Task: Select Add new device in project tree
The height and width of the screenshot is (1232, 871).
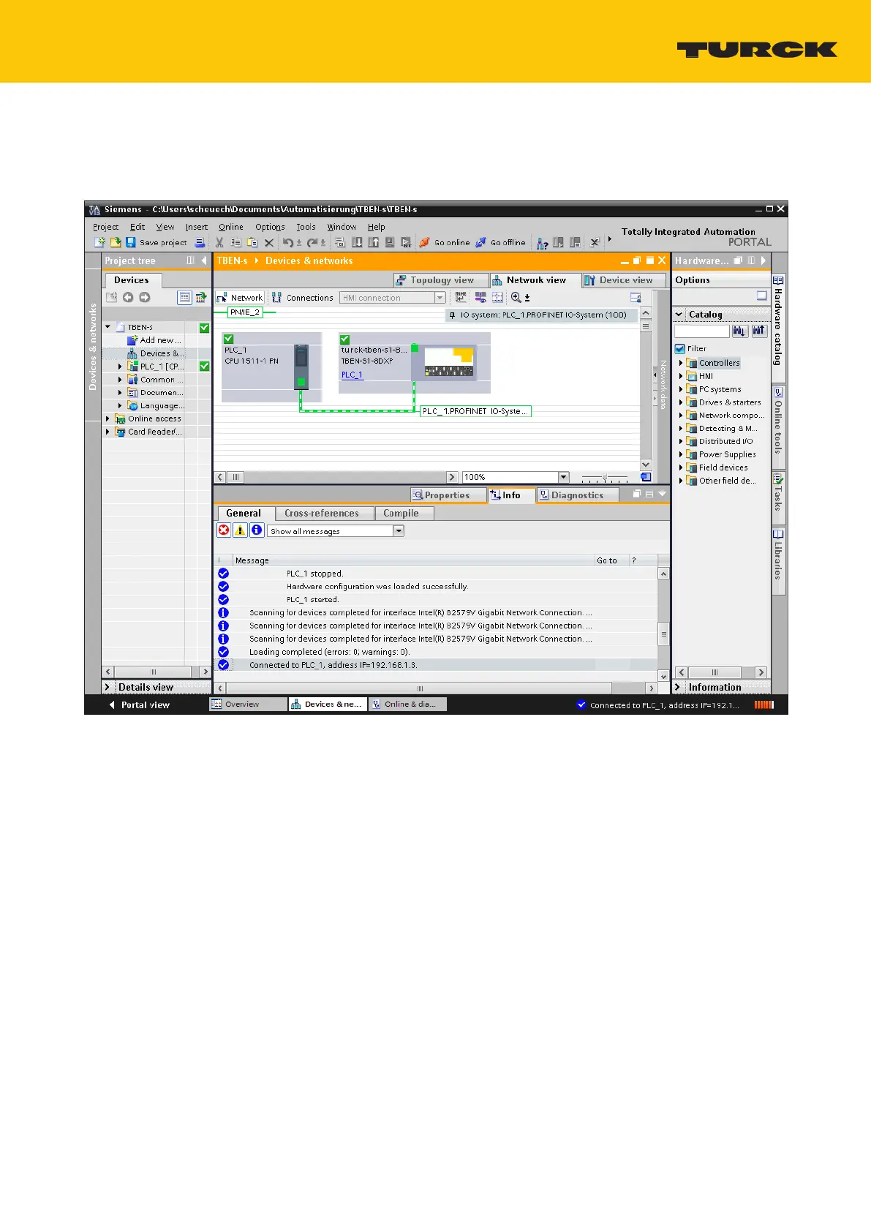Action: click(154, 340)
